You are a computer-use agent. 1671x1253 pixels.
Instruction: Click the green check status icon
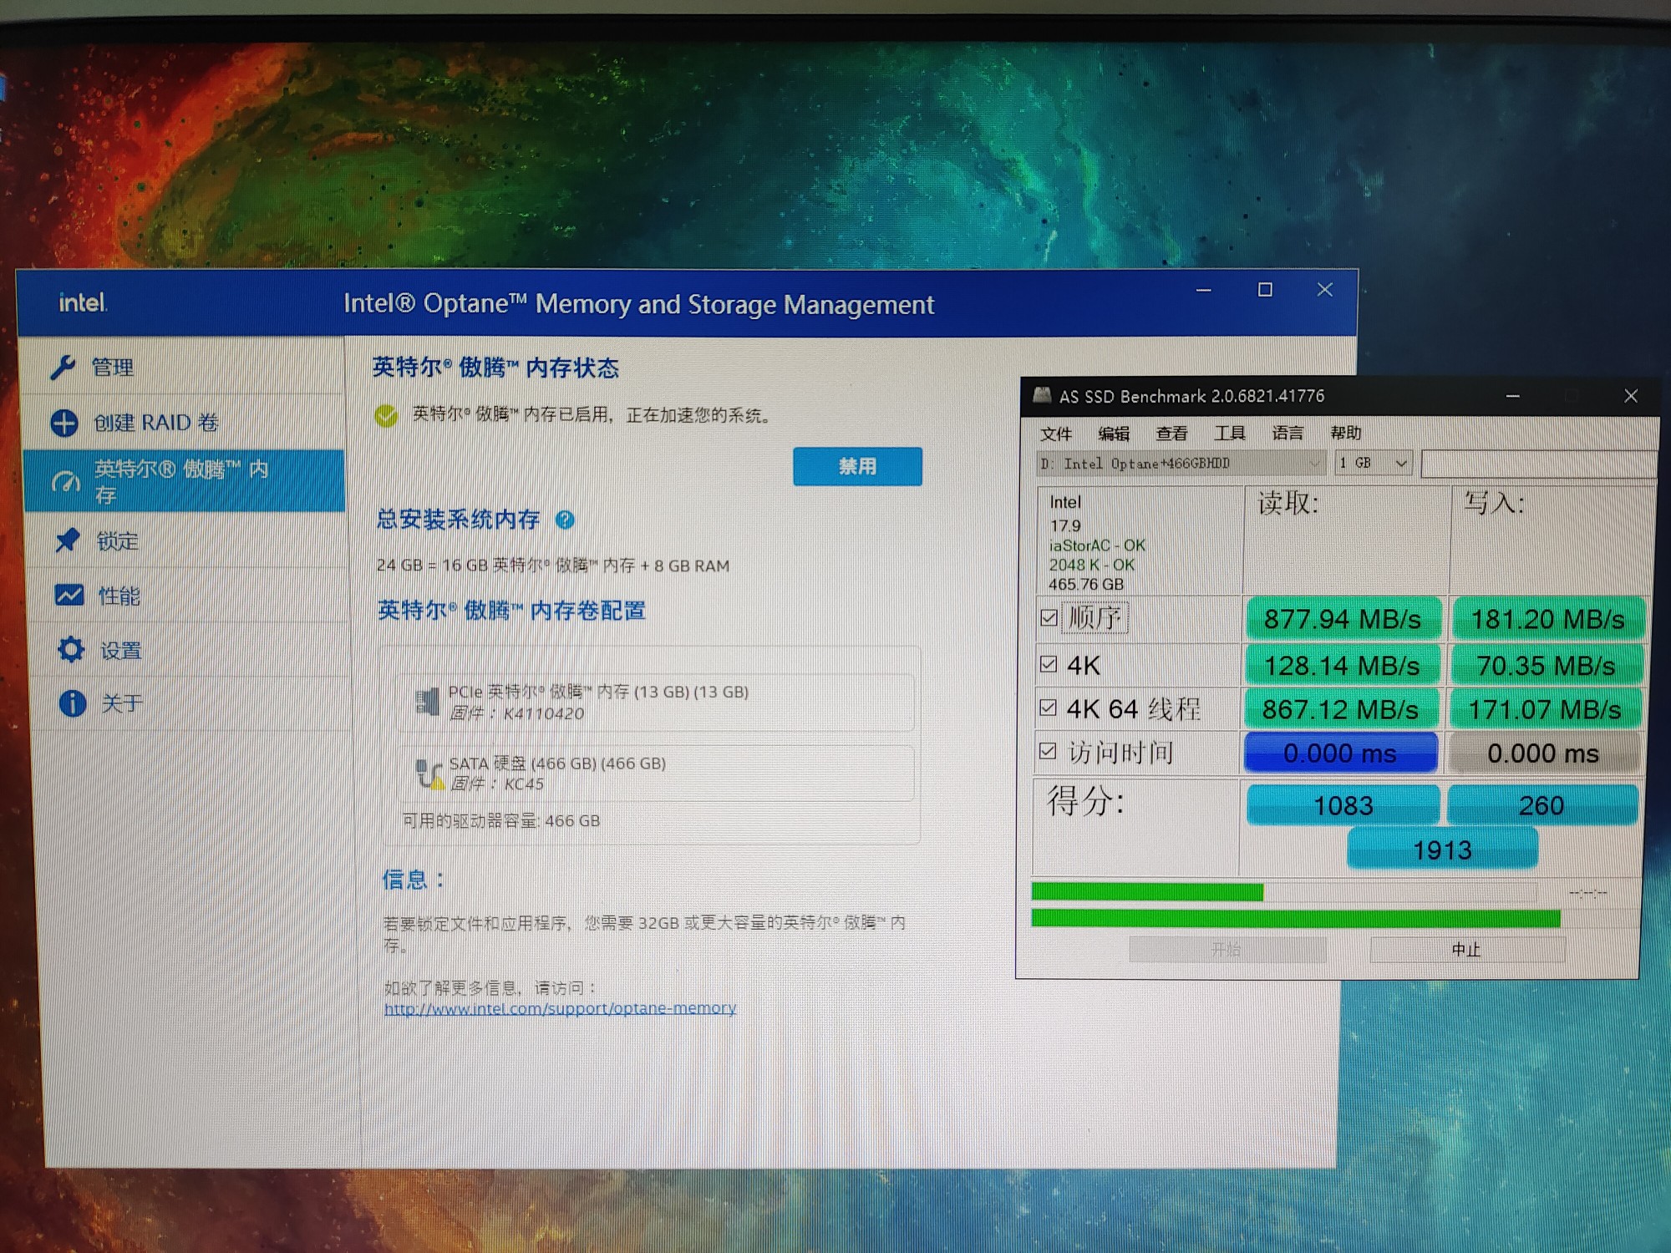(386, 415)
